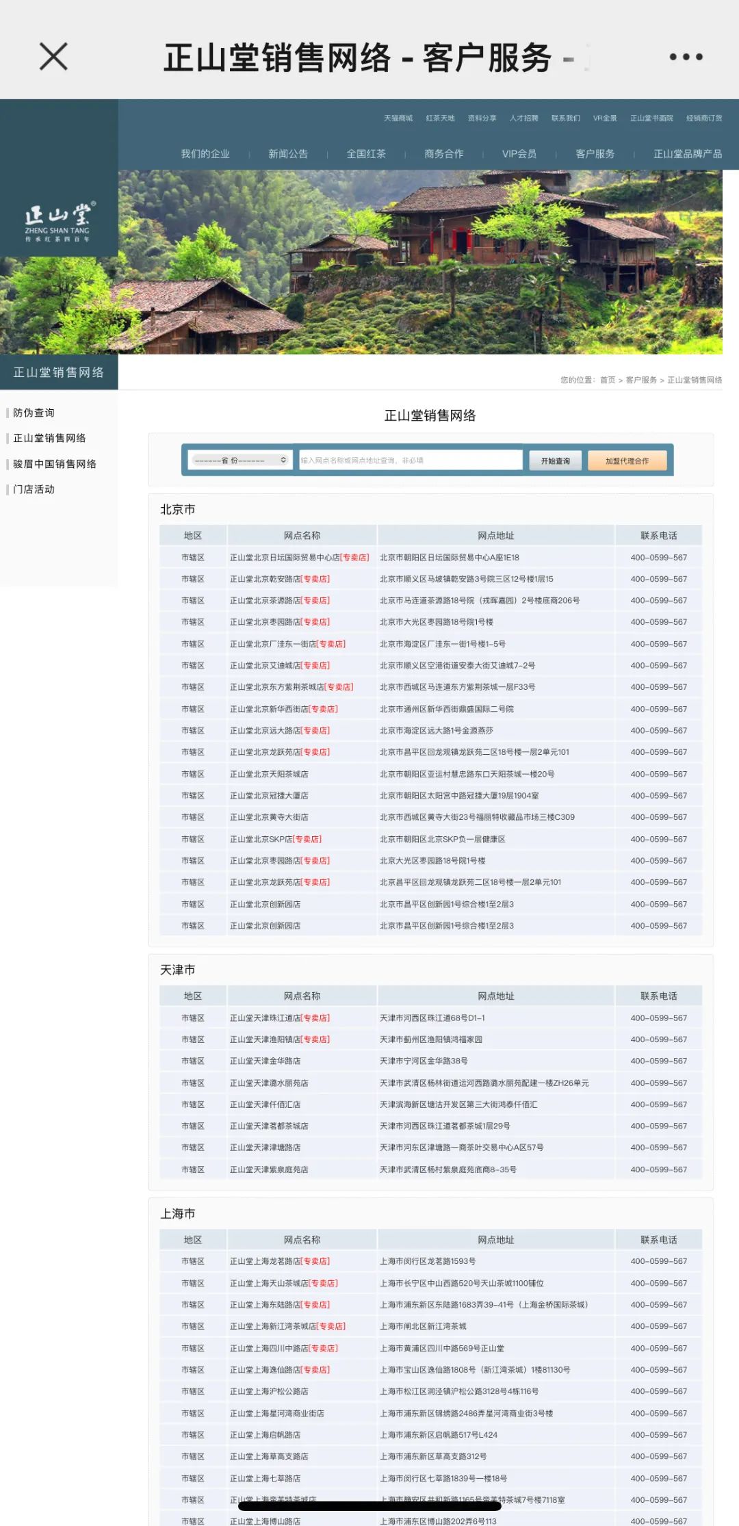This screenshot has width=739, height=1526.
Task: Select 正山堂上海四川中路店 store name
Action: (x=269, y=1348)
